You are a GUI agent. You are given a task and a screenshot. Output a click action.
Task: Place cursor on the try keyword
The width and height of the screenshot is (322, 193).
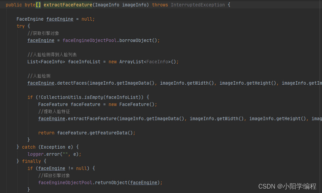pyautogui.click(x=21, y=26)
